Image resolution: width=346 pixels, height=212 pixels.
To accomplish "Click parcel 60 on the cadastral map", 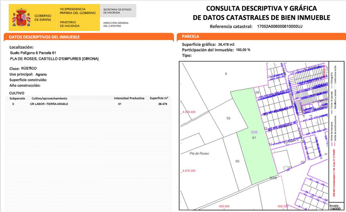I will (237, 161).
